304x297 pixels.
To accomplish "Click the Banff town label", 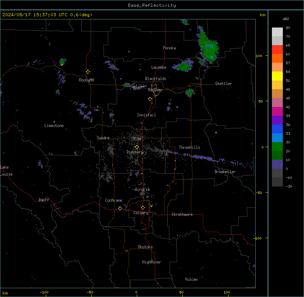I will click(44, 200).
